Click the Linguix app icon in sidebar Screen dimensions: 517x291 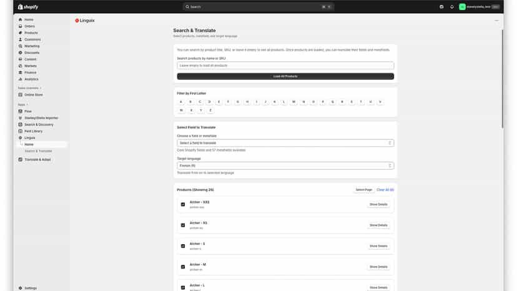[x=21, y=137]
